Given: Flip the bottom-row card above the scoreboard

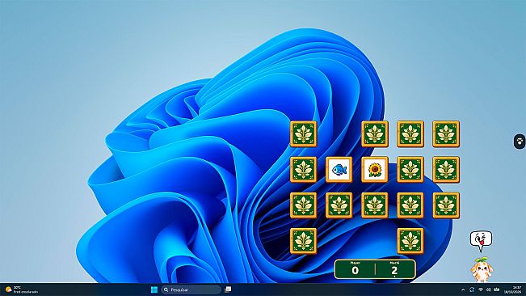Looking at the screenshot, I should pos(410,241).
